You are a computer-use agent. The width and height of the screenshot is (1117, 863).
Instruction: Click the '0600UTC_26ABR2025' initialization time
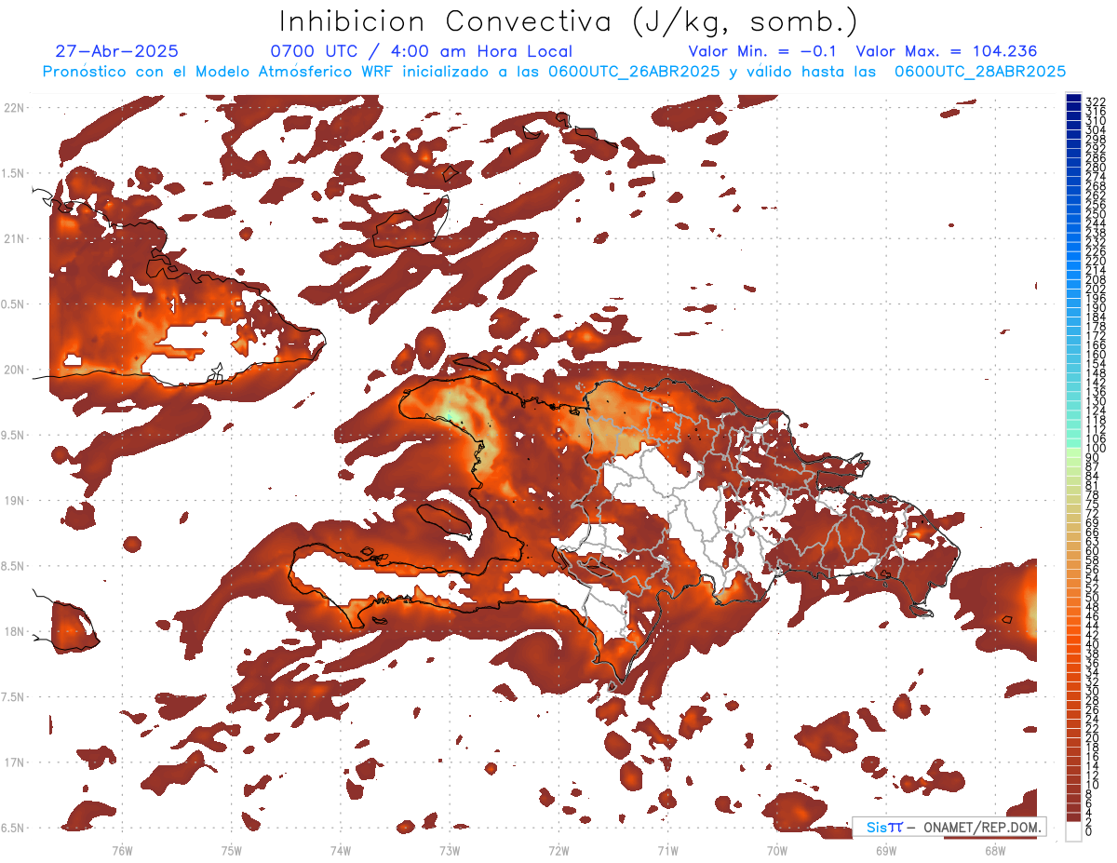point(633,71)
